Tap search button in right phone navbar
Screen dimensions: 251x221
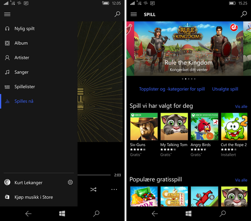click(x=222, y=213)
